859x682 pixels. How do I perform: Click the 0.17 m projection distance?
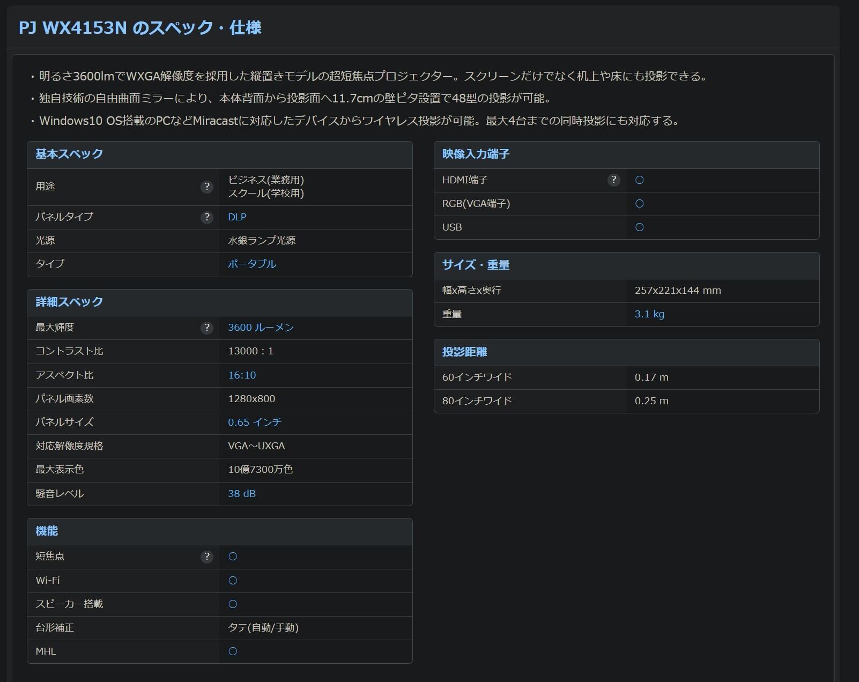[x=651, y=377]
